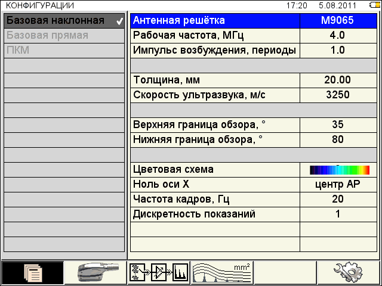
Task: Edit the excitation pulse value 1.0
Action: point(338,51)
